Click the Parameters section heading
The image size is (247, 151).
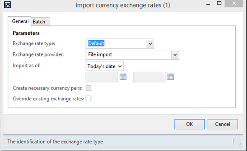[26, 33]
